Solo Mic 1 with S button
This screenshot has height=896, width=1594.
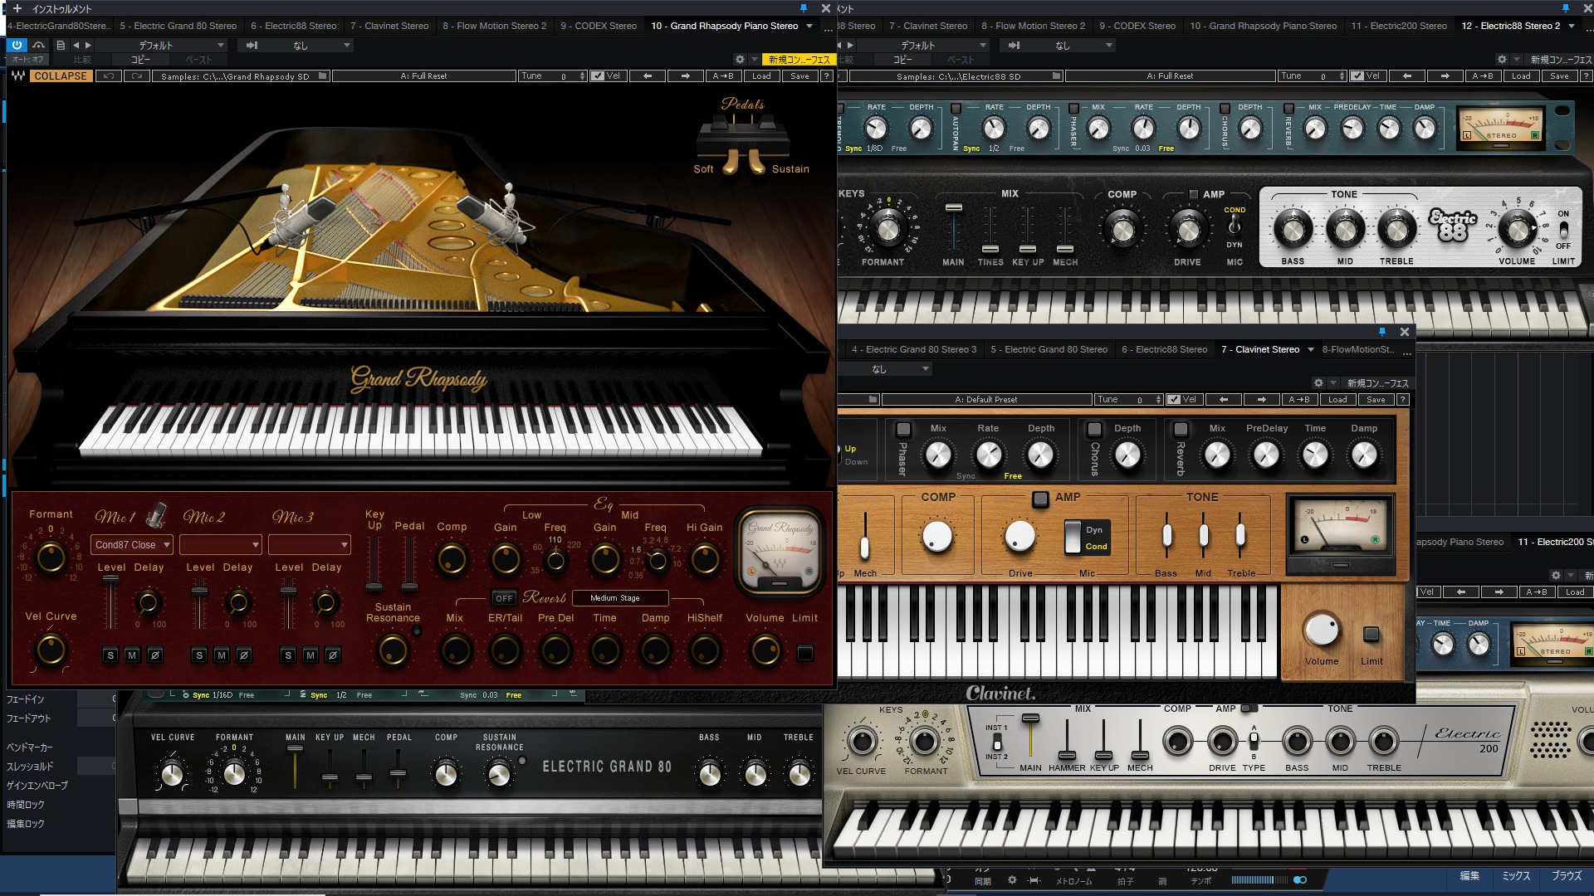pos(110,655)
